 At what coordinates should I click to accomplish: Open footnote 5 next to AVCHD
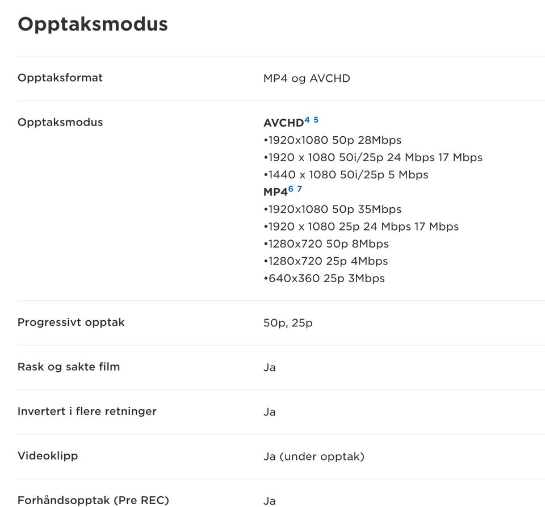(316, 120)
